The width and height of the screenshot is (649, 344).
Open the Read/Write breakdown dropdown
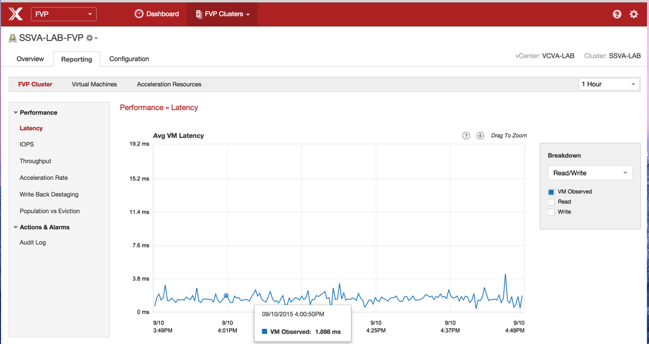tap(590, 173)
